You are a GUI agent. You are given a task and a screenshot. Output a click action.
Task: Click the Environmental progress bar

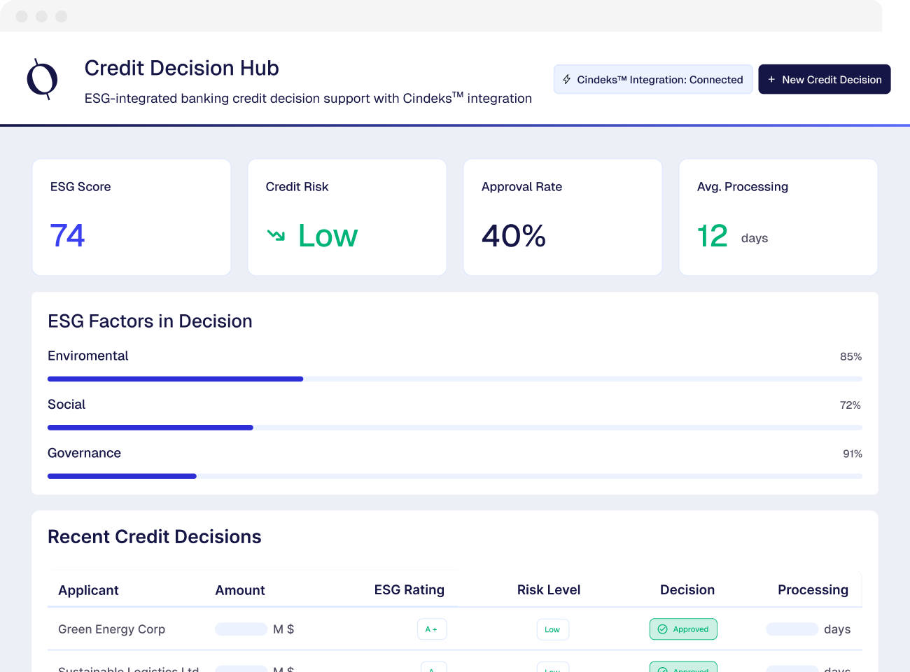click(x=455, y=379)
